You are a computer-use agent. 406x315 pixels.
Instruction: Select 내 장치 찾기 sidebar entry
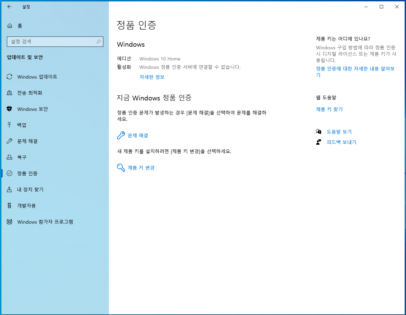(x=55, y=190)
